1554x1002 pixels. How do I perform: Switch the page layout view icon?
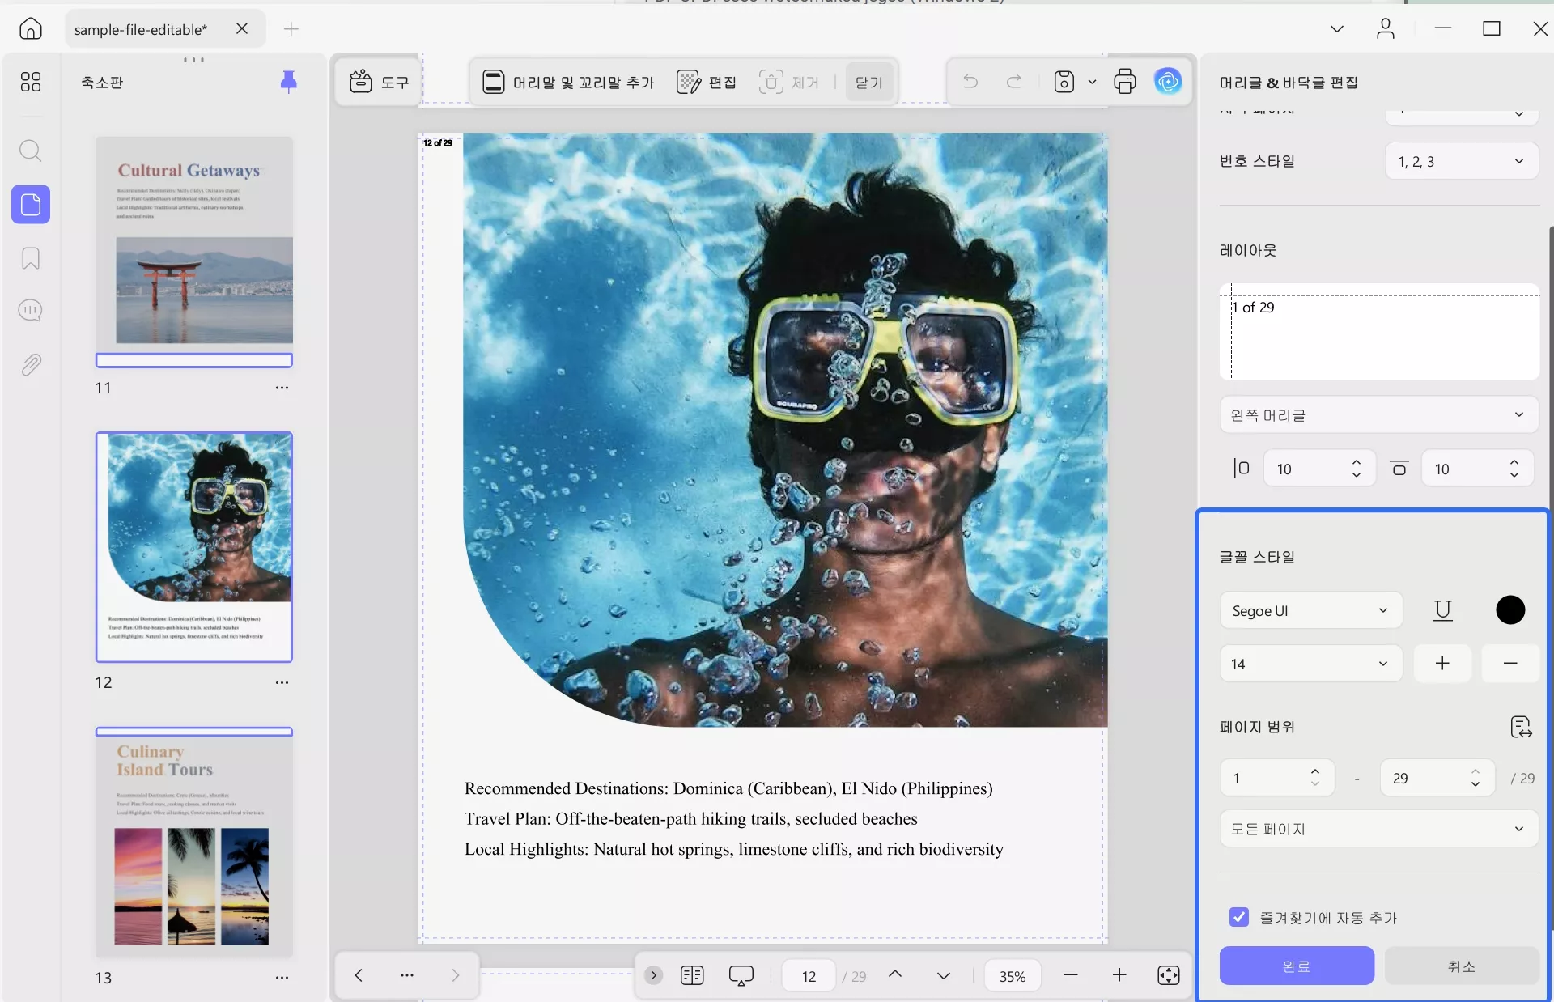point(692,975)
